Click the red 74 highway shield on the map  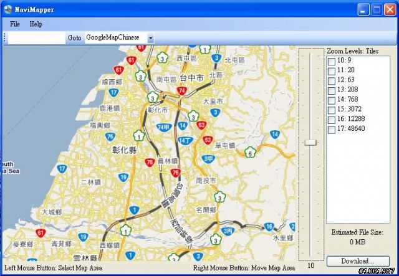point(181,90)
